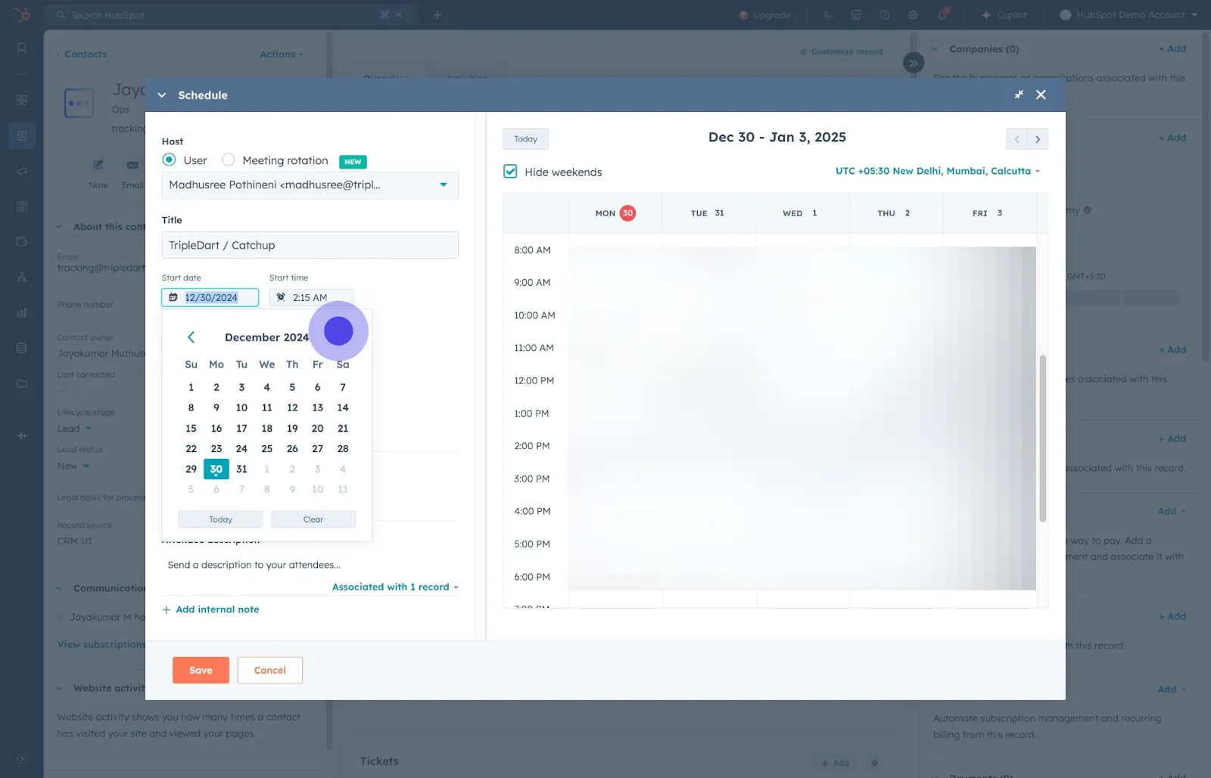Click the plus icon beside search bar
This screenshot has width=1211, height=778.
437,15
